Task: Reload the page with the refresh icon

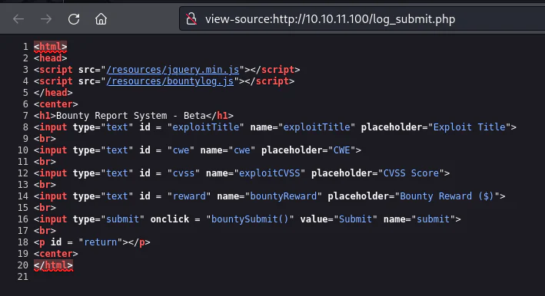Action: [74, 19]
